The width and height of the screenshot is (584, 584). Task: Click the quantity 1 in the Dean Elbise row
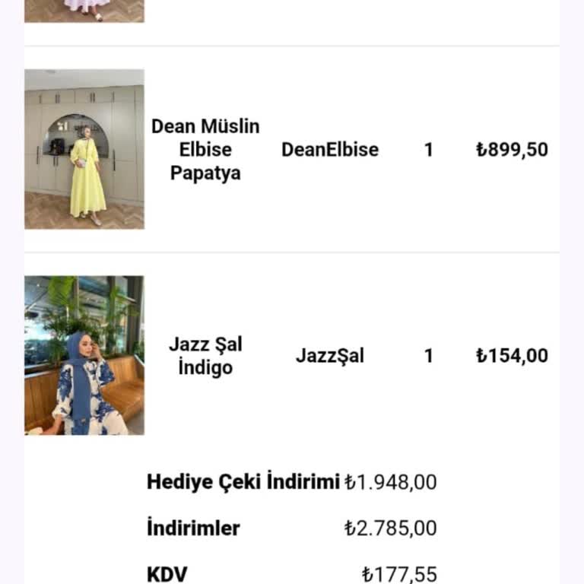click(x=429, y=150)
